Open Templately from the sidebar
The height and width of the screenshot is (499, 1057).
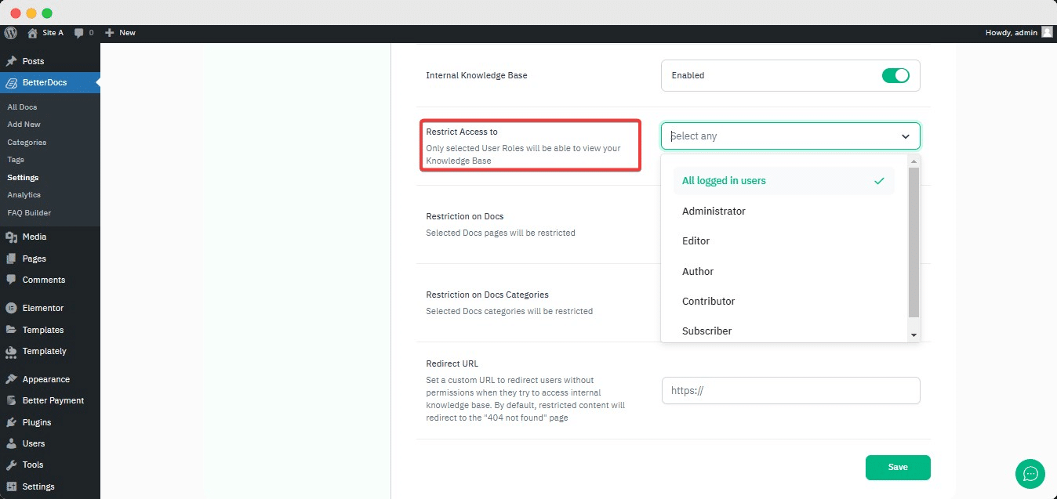click(44, 351)
